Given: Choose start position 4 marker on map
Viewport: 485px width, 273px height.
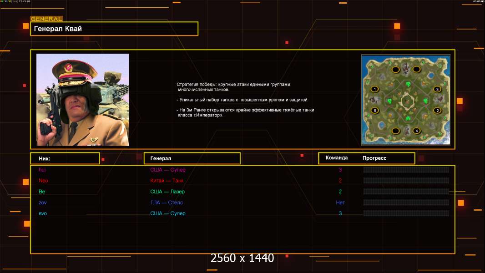Looking at the screenshot, I should pyautogui.click(x=416, y=131).
